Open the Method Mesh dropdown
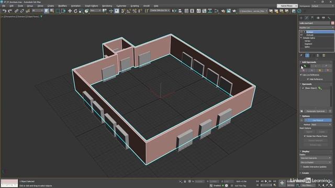335x188 pixels. [321, 124]
